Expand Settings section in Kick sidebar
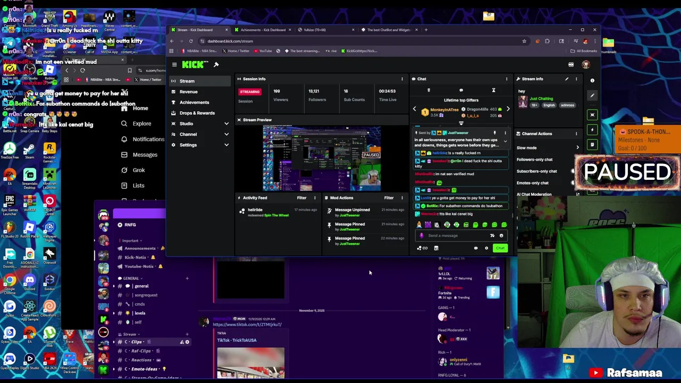Image resolution: width=681 pixels, height=383 pixels. 226,145
